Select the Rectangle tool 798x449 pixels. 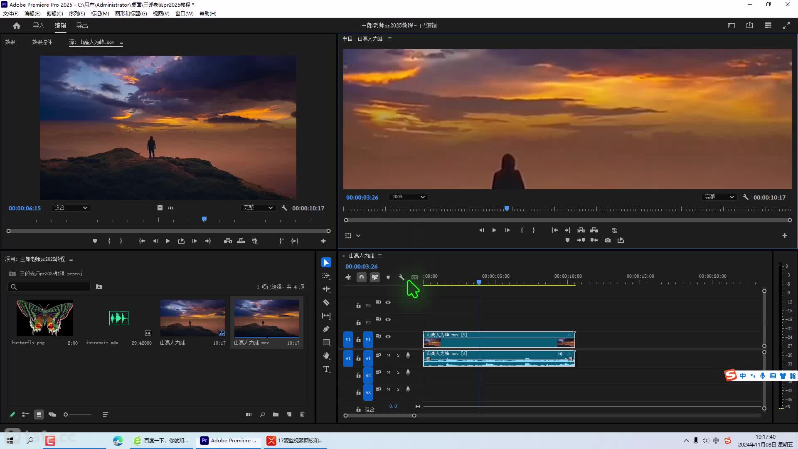[x=326, y=343]
